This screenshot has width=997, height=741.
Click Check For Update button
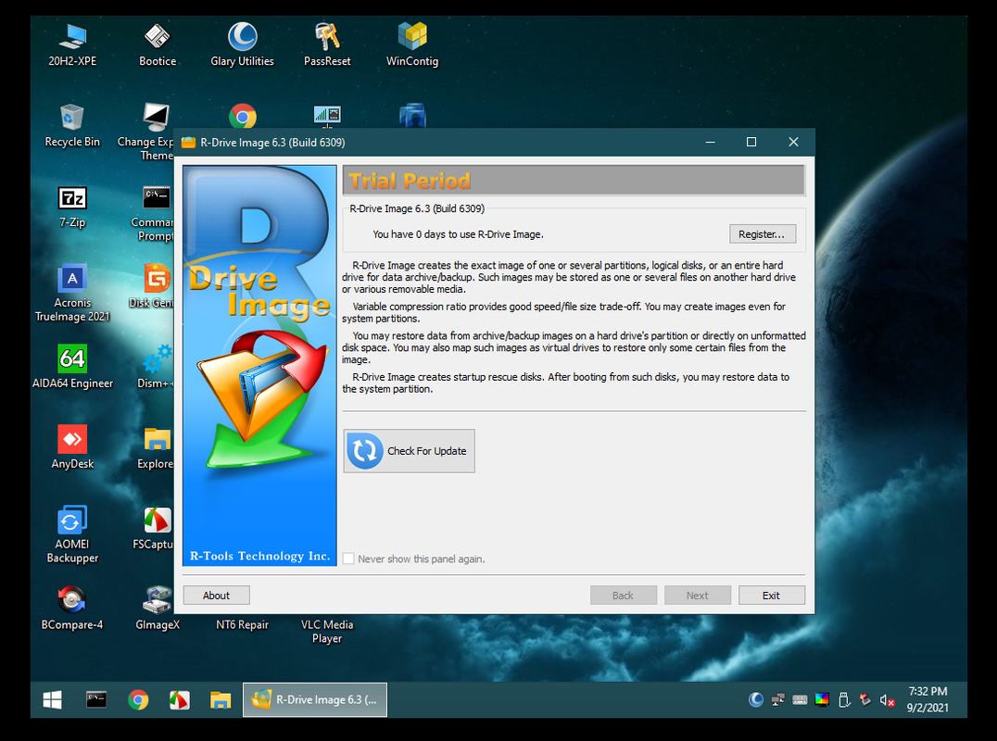[409, 450]
